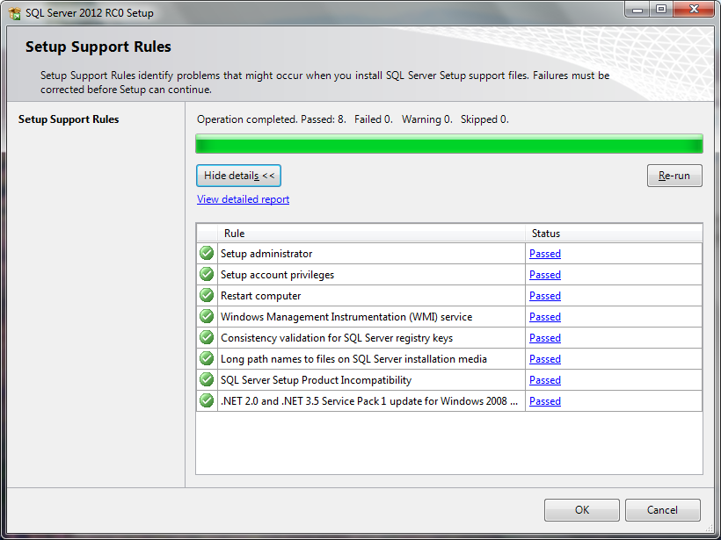Screen dimensions: 721x540
Task: Click the Rule column header
Action: [x=372, y=234]
